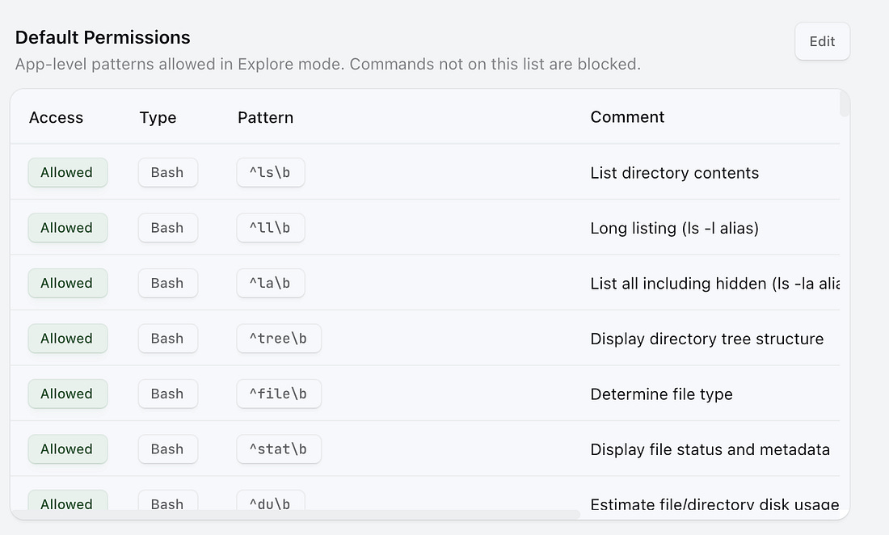The height and width of the screenshot is (535, 889).
Task: Select the ^file\b pattern chip
Action: [x=278, y=394]
